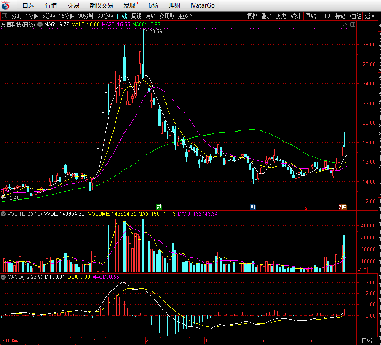The height and width of the screenshot is (345, 381).
Task: Open F10 company info
Action: point(325,16)
